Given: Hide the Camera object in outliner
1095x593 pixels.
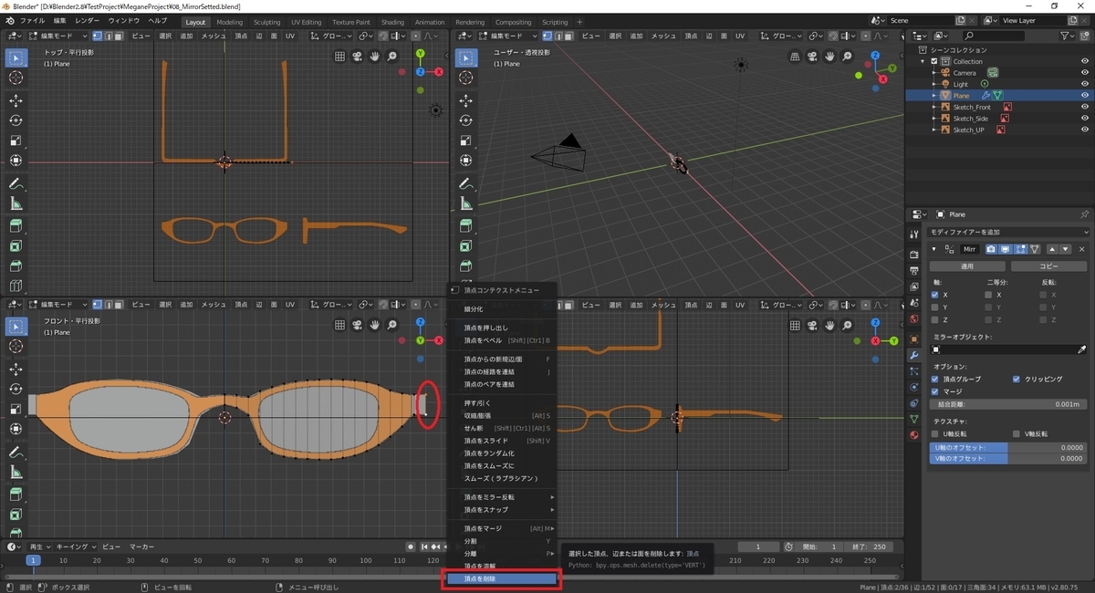Looking at the screenshot, I should pos(1085,73).
